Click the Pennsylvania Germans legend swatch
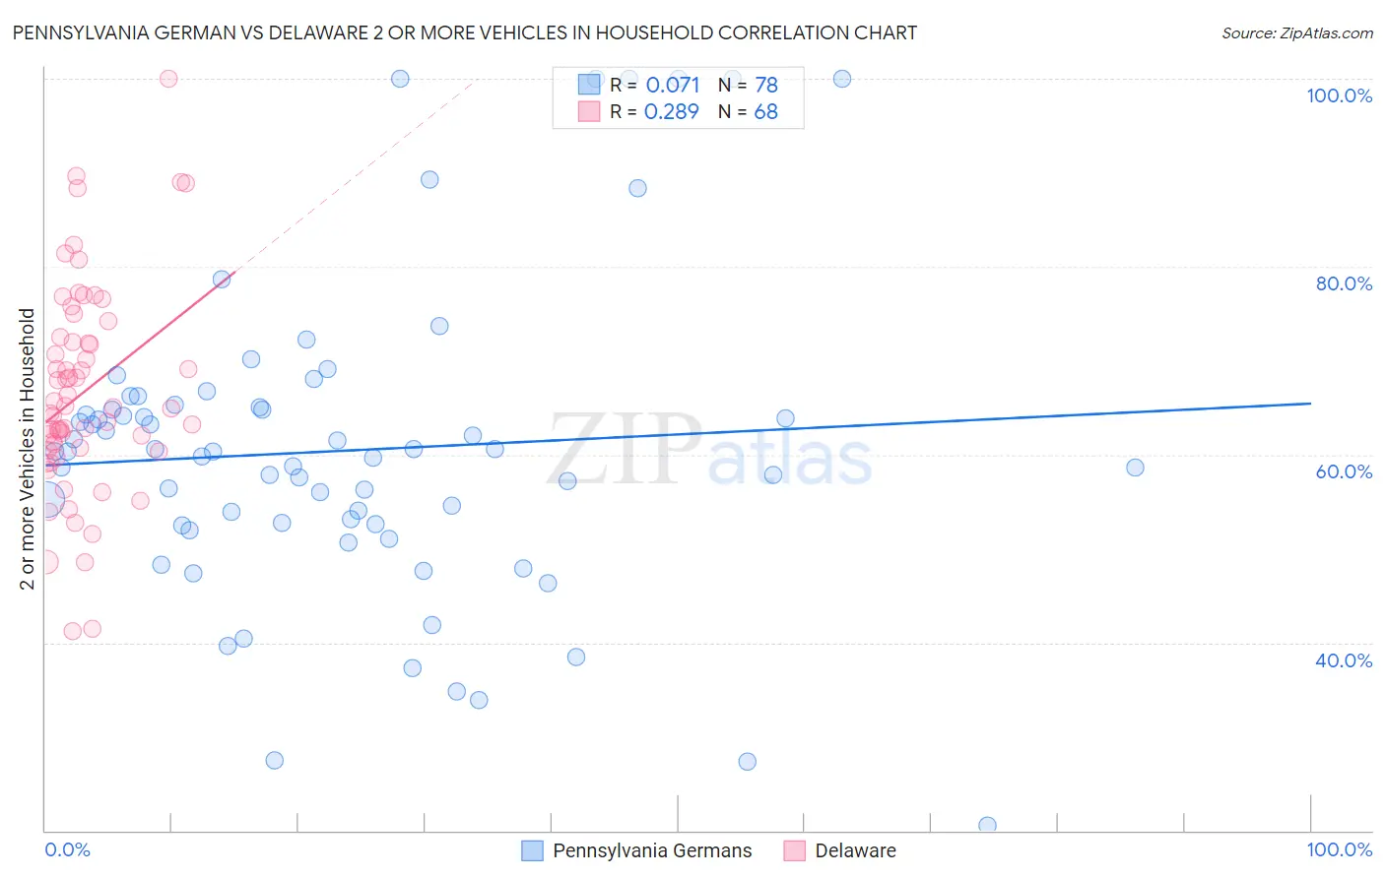 pyautogui.click(x=532, y=850)
